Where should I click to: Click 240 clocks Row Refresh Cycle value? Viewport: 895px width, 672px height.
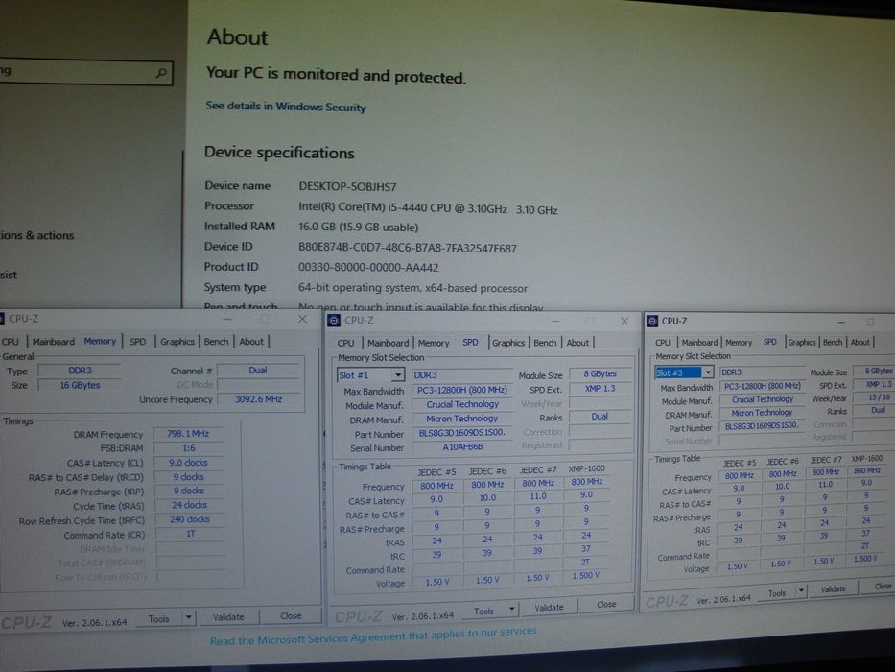(190, 518)
